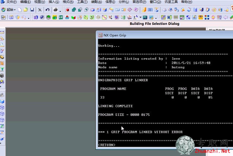The image size is (233, 156).
Task: Open the 信息(I) menu
Action: [x=110, y=2]
